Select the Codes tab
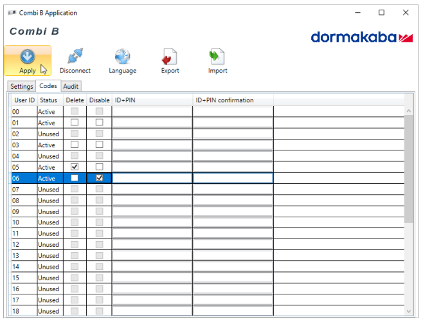423x324 pixels. (x=48, y=85)
